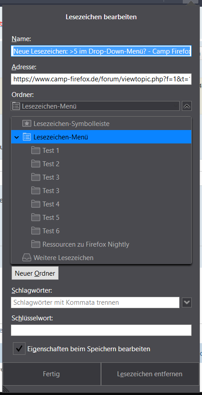Select the Test 5 folder

pos(101,218)
